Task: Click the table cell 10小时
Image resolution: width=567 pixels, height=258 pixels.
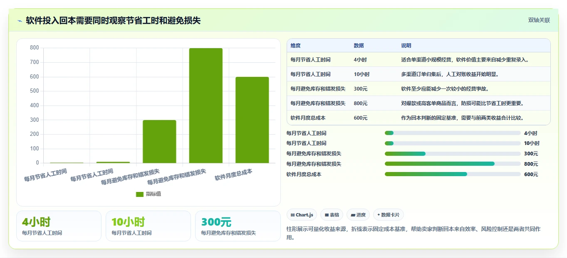Action: click(361, 74)
